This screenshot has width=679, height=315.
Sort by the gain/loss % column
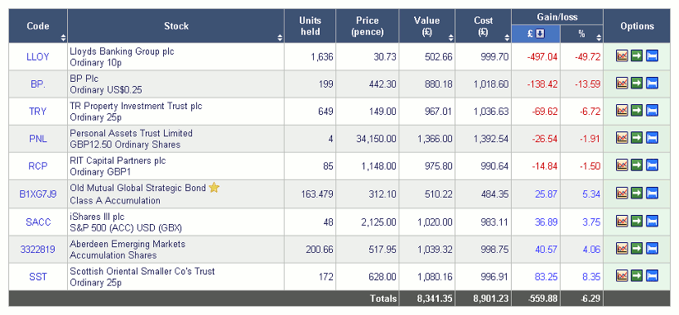pos(599,38)
